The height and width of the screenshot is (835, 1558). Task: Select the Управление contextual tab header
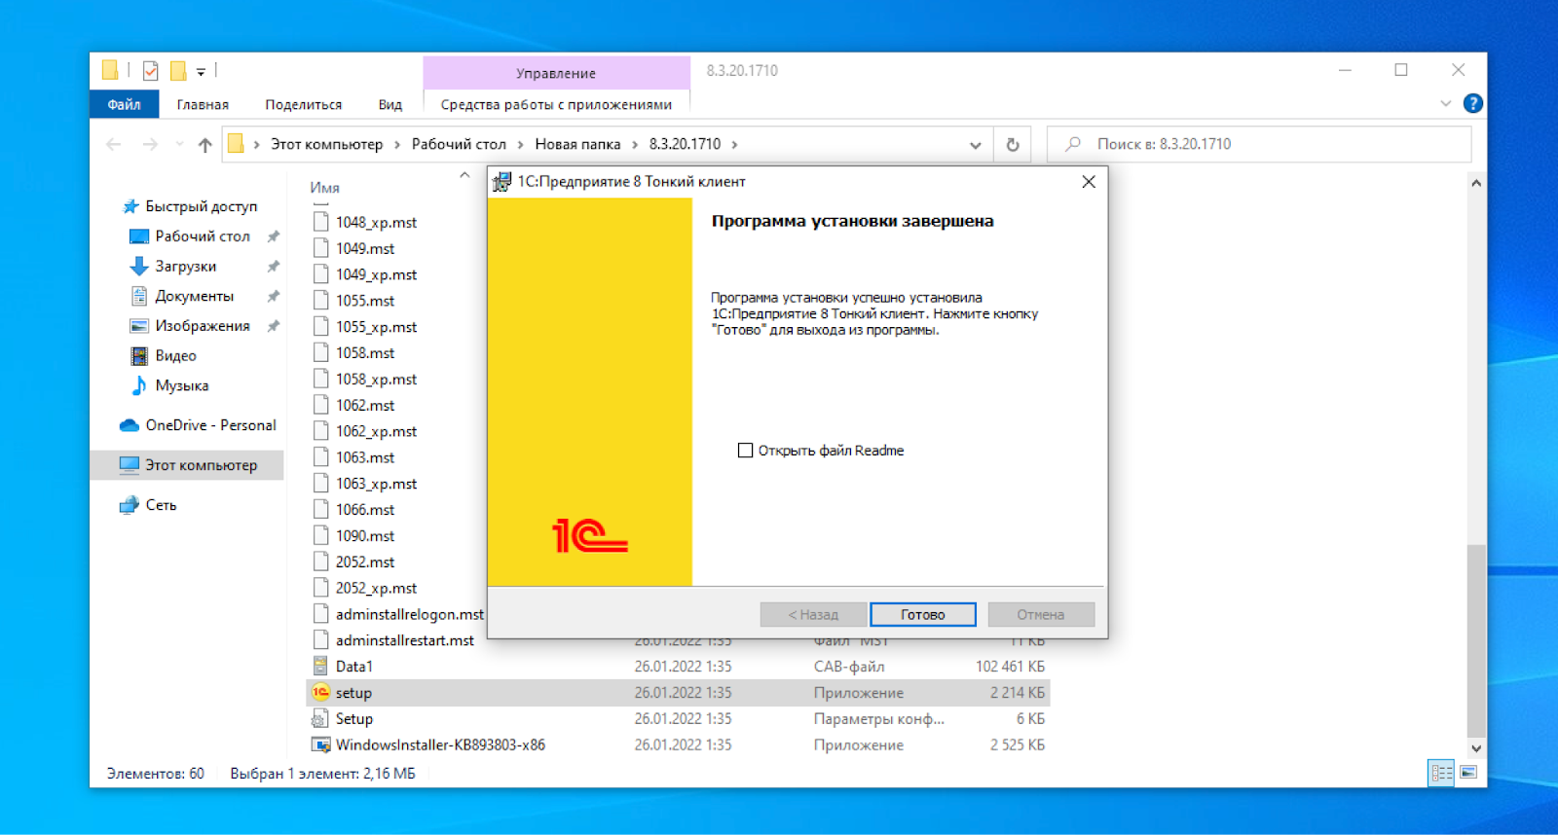click(556, 73)
